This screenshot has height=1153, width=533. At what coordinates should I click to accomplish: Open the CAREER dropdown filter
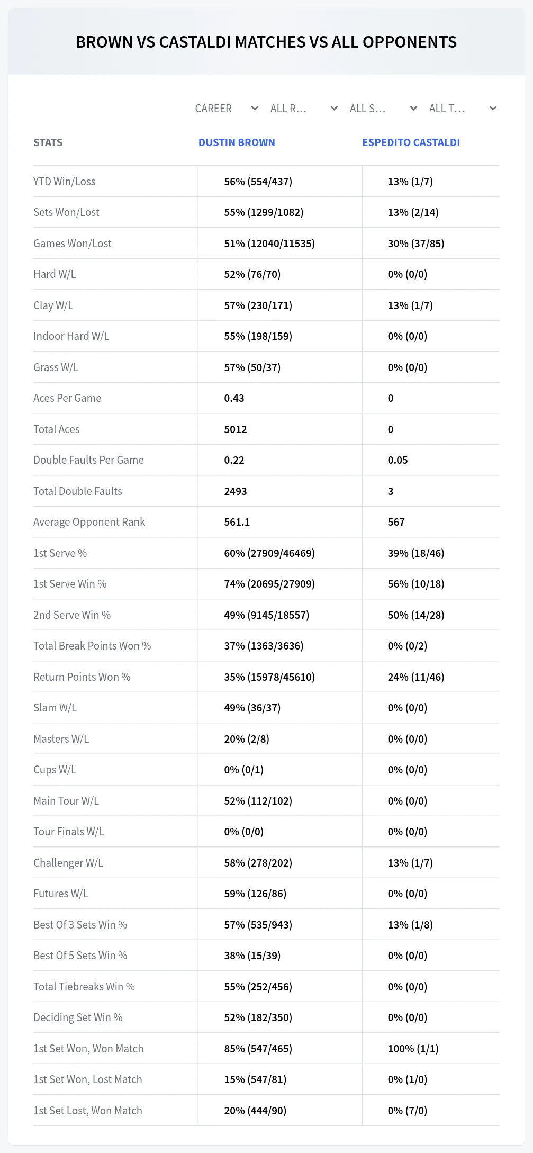point(226,109)
